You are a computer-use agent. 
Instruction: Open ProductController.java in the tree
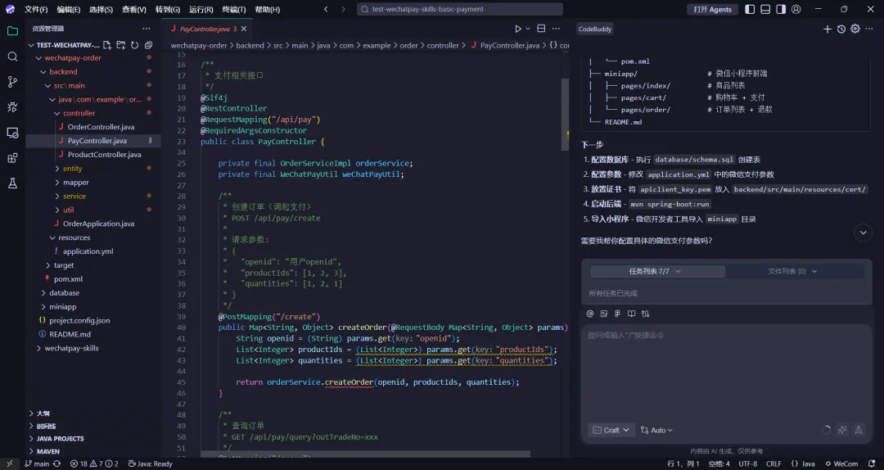click(104, 155)
